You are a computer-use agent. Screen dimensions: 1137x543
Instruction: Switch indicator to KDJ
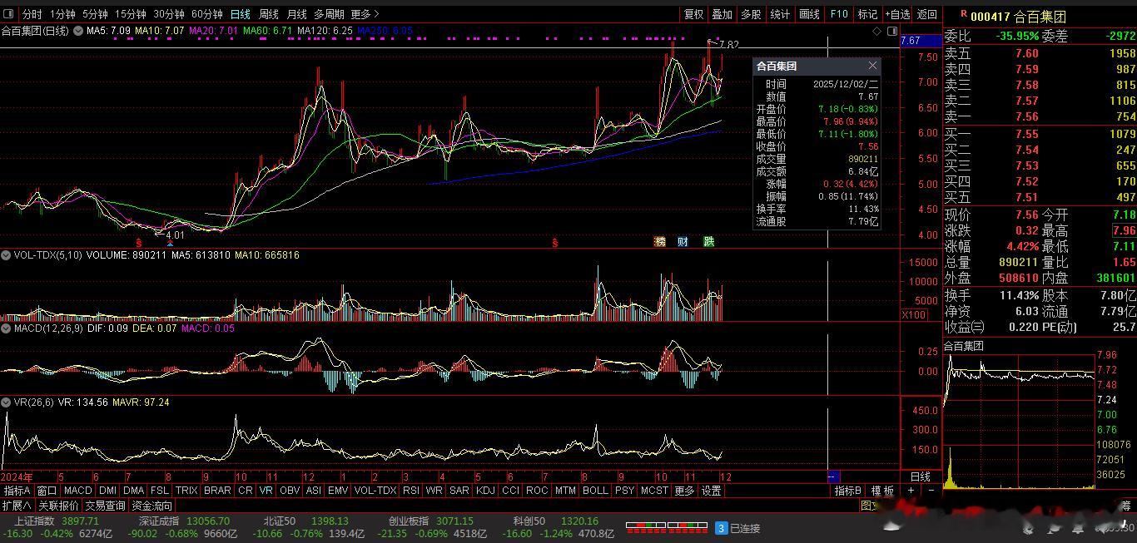[485, 491]
